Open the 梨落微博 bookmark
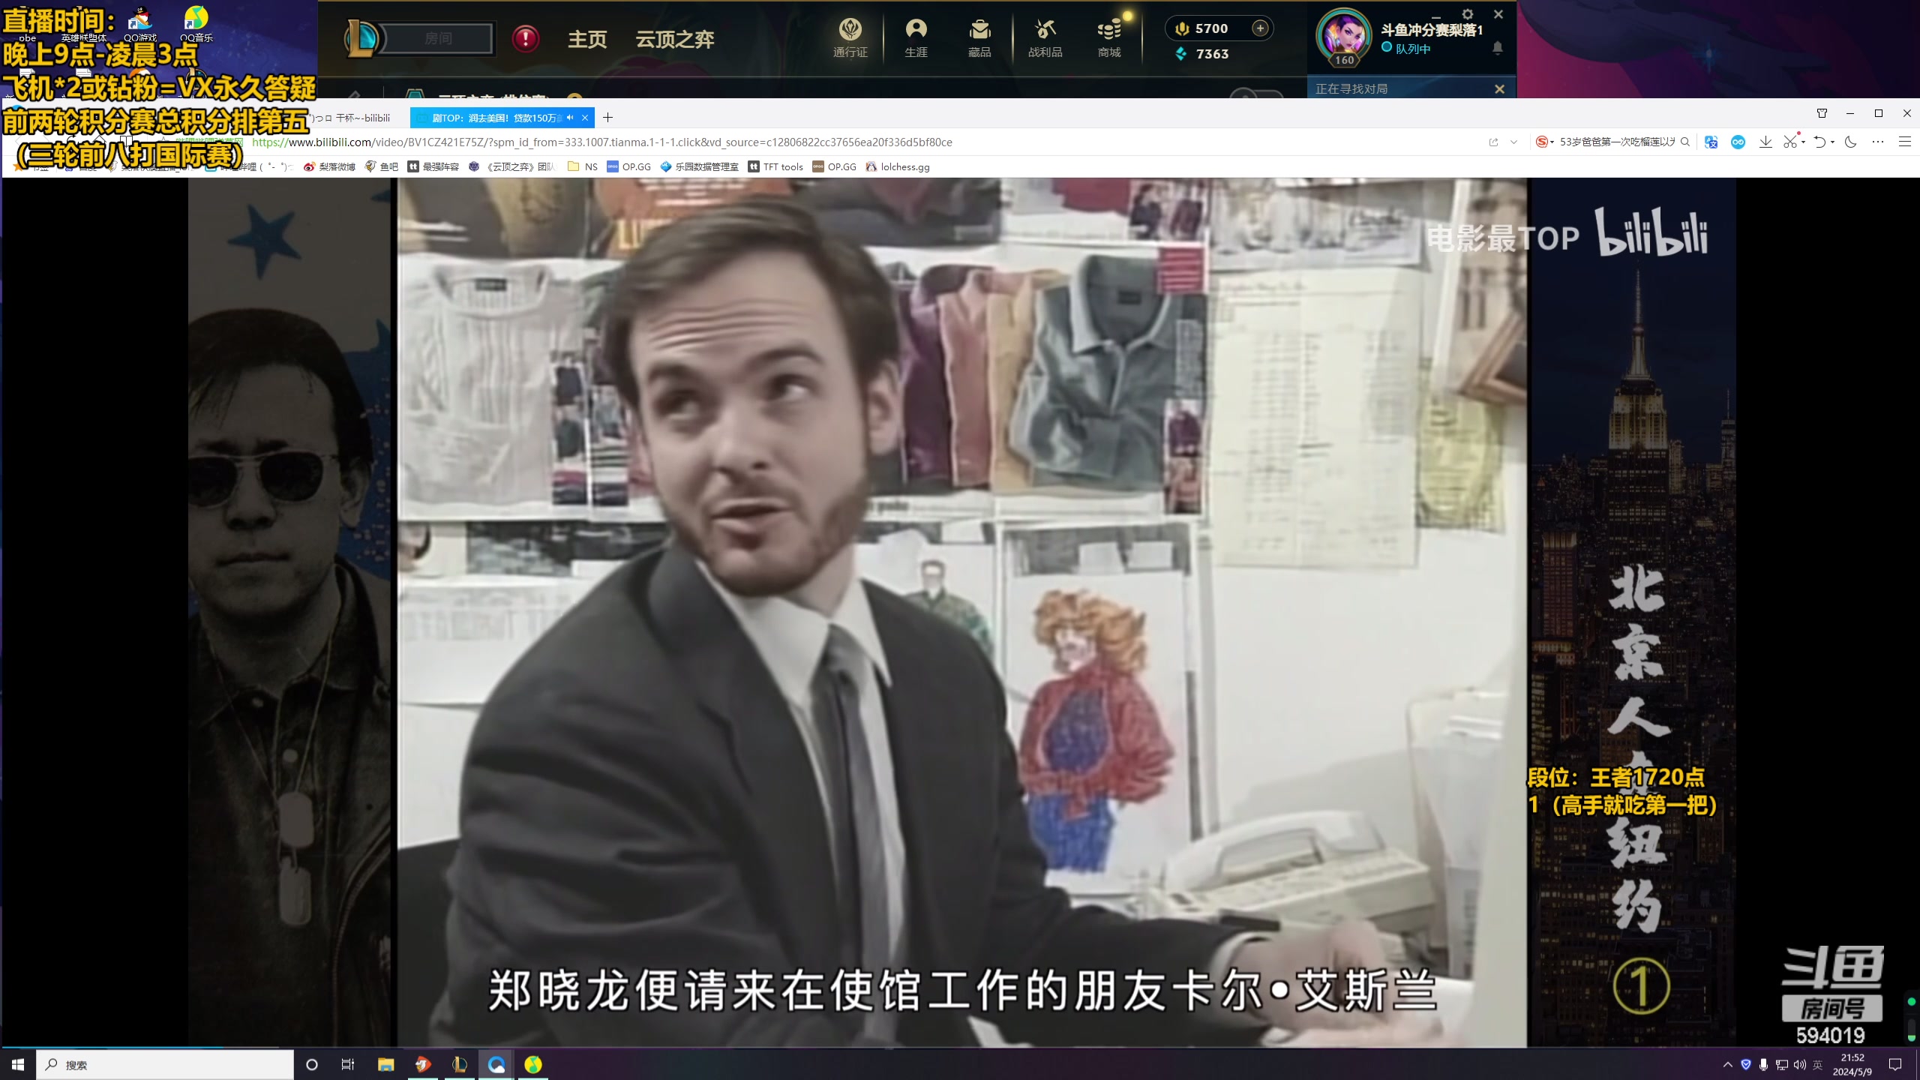 pos(329,166)
